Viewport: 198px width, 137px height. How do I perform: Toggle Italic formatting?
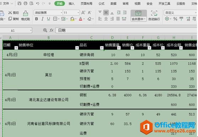[42, 19]
